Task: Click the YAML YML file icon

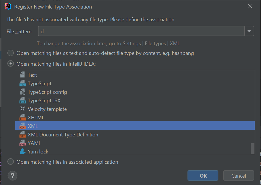Action: click(x=22, y=143)
